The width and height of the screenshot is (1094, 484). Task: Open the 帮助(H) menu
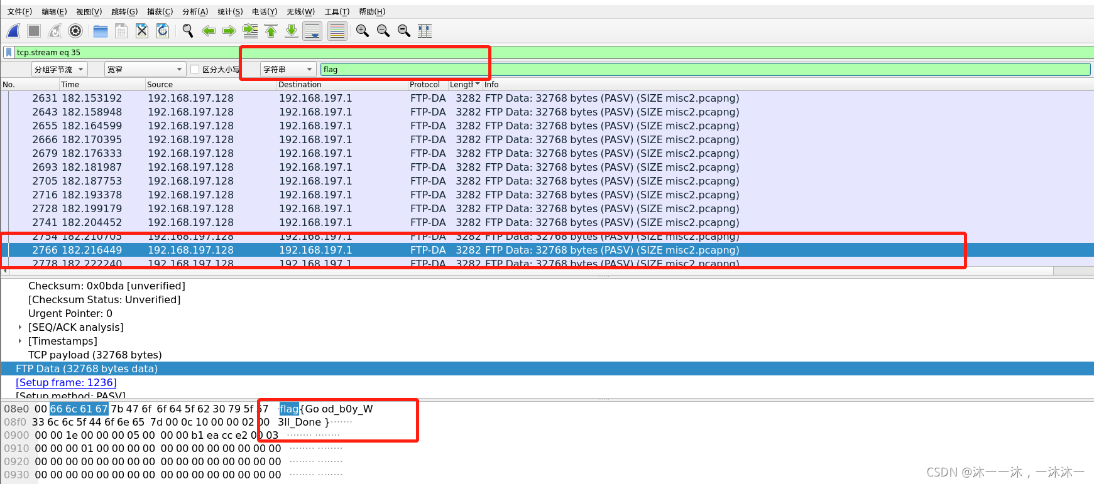[x=372, y=12]
